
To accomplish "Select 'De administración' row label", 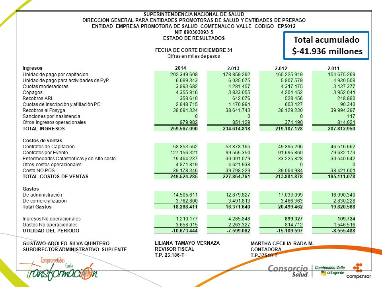I will coord(42,195).
